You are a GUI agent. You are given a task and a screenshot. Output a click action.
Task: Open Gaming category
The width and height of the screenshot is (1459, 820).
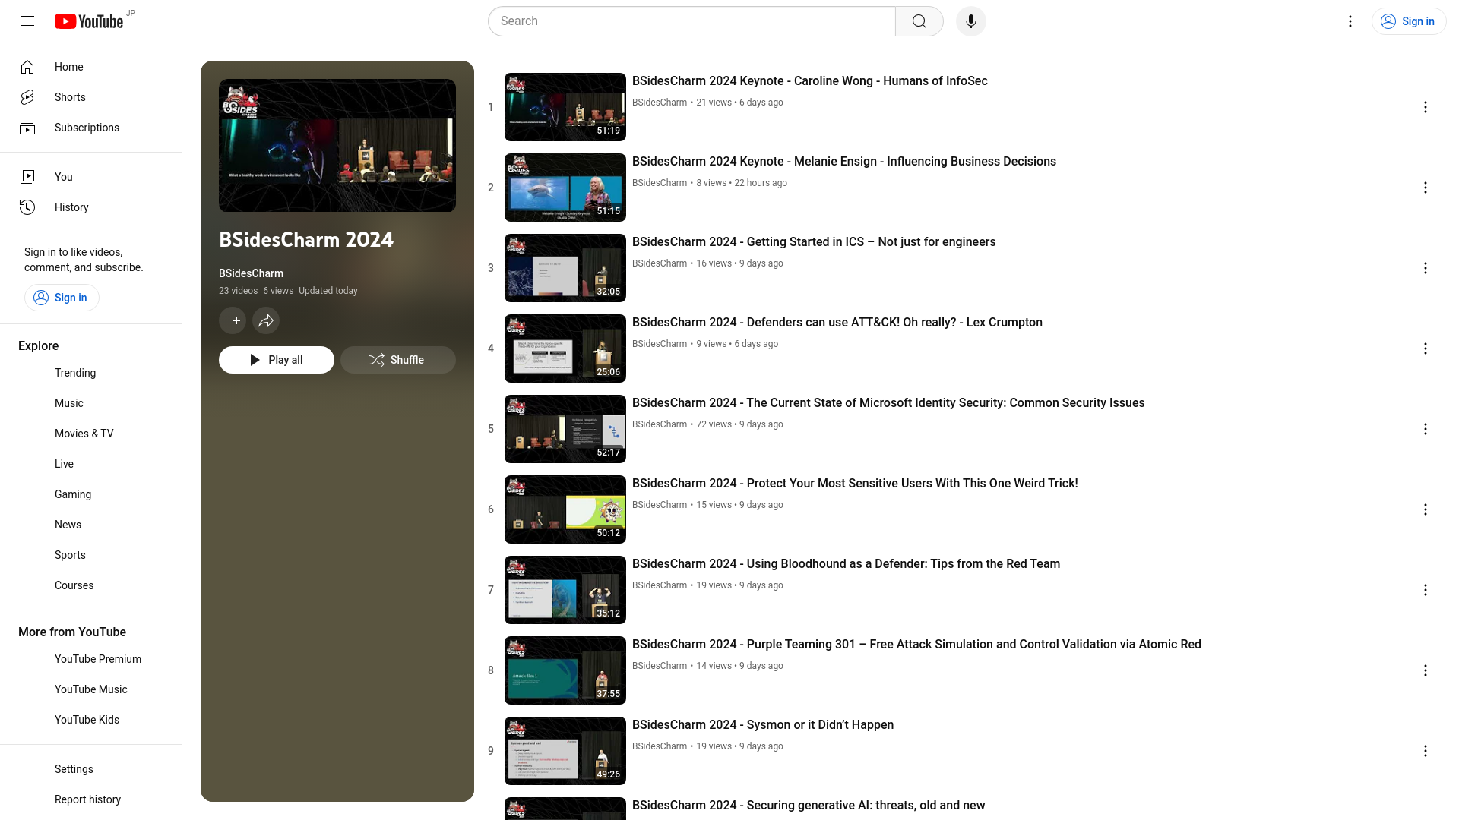[91, 494]
